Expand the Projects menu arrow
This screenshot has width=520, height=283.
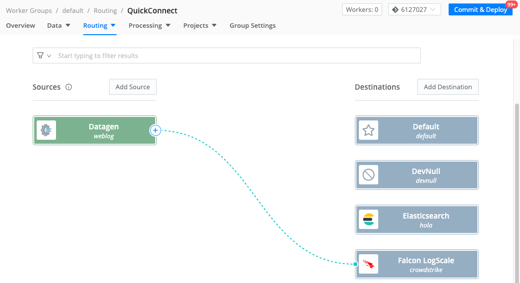tap(214, 25)
